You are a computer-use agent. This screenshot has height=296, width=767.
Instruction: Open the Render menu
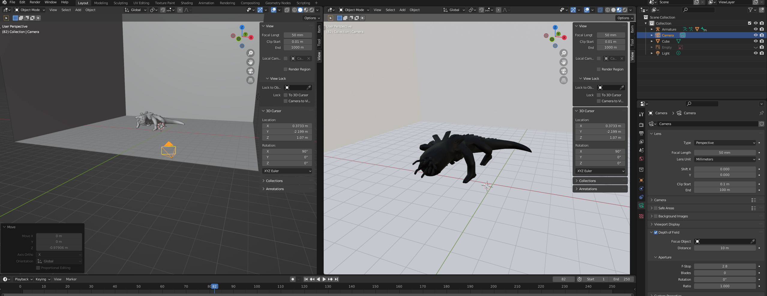click(35, 2)
